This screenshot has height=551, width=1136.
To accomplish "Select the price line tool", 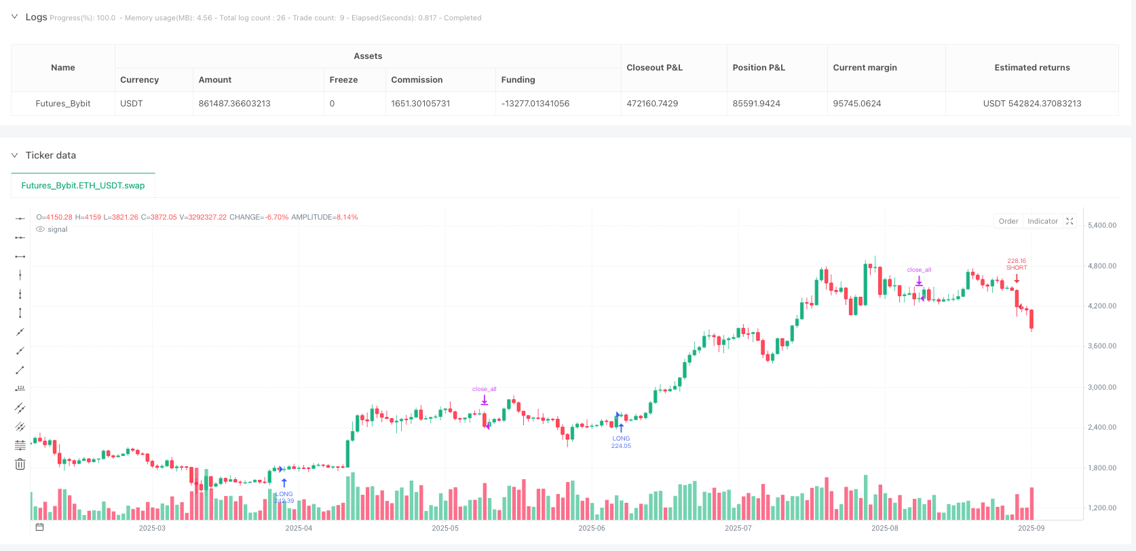I will [x=20, y=388].
